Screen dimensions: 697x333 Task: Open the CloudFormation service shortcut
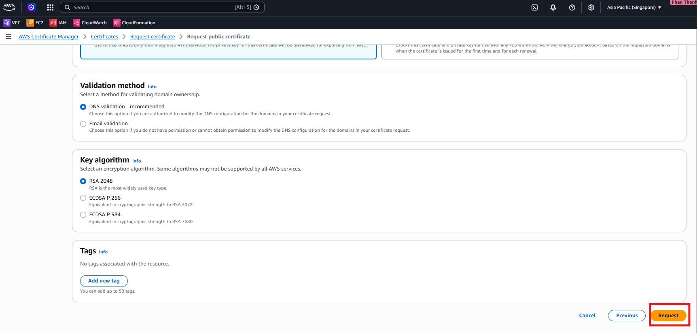click(134, 23)
